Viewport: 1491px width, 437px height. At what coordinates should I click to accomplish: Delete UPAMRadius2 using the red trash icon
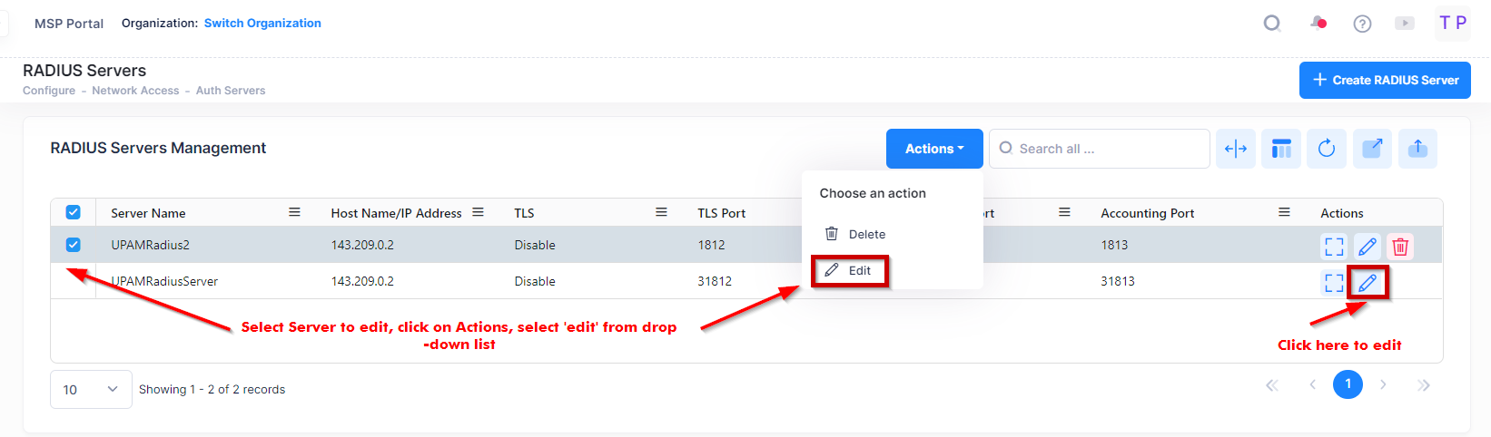[1400, 247]
